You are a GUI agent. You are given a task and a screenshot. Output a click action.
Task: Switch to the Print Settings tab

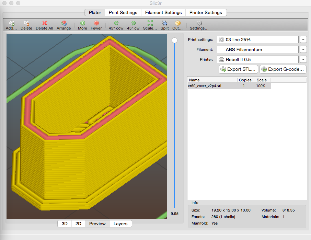(x=123, y=12)
